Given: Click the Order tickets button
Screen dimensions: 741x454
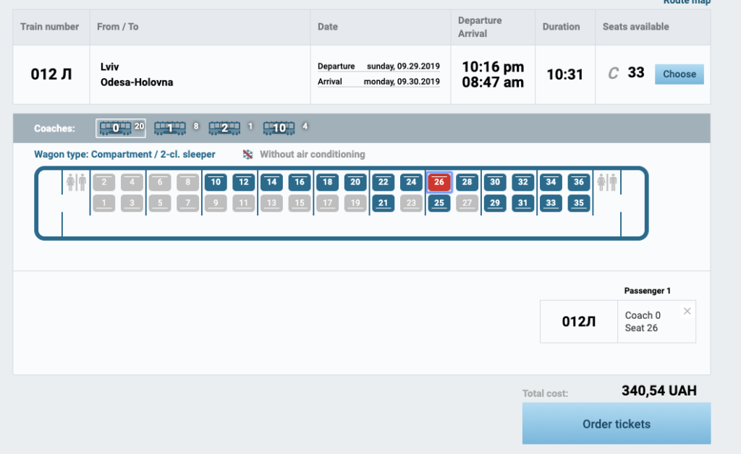Looking at the screenshot, I should point(616,424).
